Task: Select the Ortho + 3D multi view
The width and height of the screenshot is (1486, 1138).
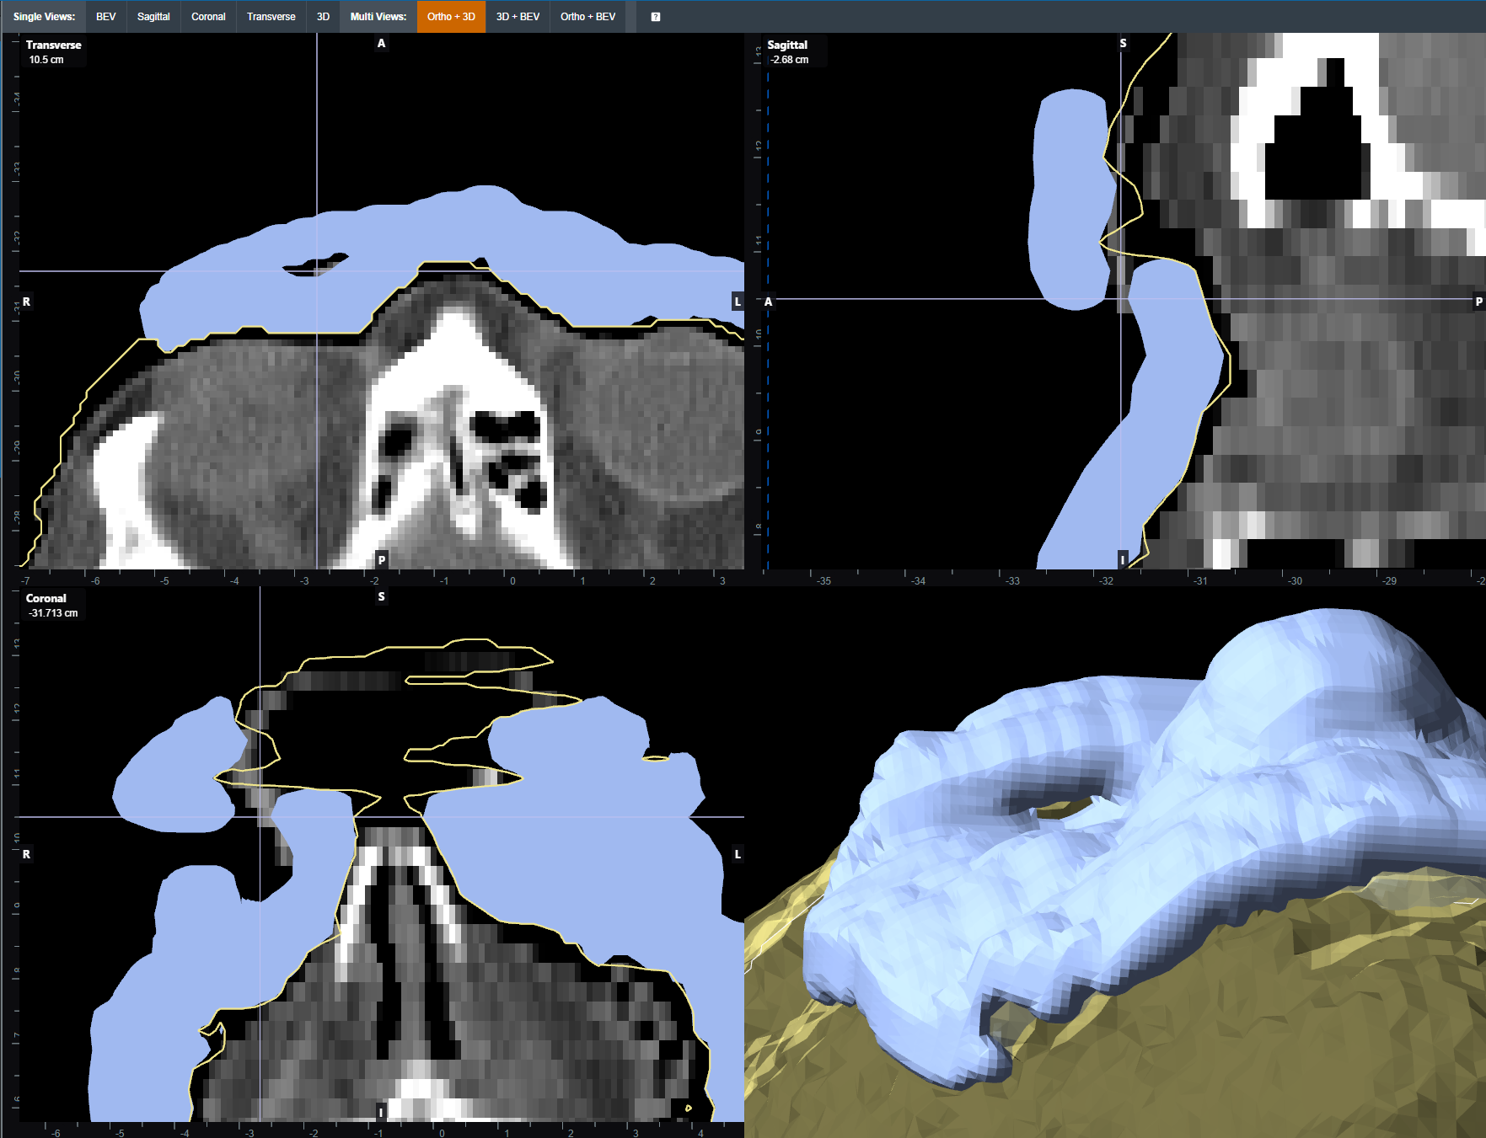Action: click(451, 17)
